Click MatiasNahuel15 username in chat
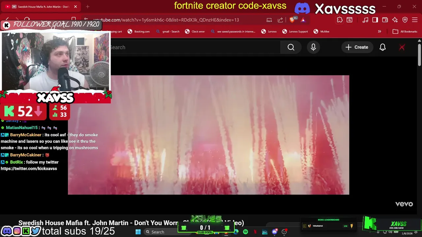 (22, 128)
